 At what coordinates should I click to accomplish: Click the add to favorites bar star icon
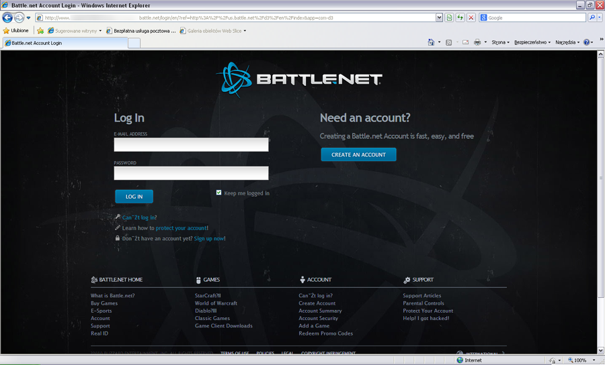[40, 31]
